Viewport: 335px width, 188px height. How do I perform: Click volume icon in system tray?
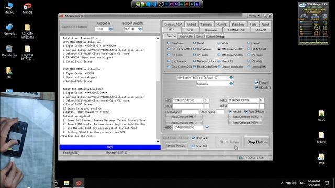[x=294, y=183]
